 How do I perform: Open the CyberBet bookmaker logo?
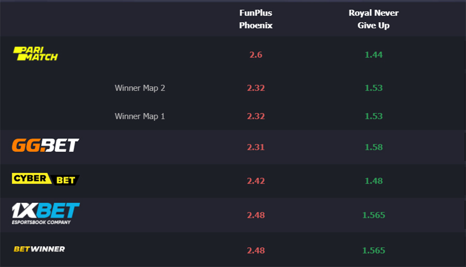tap(46, 179)
